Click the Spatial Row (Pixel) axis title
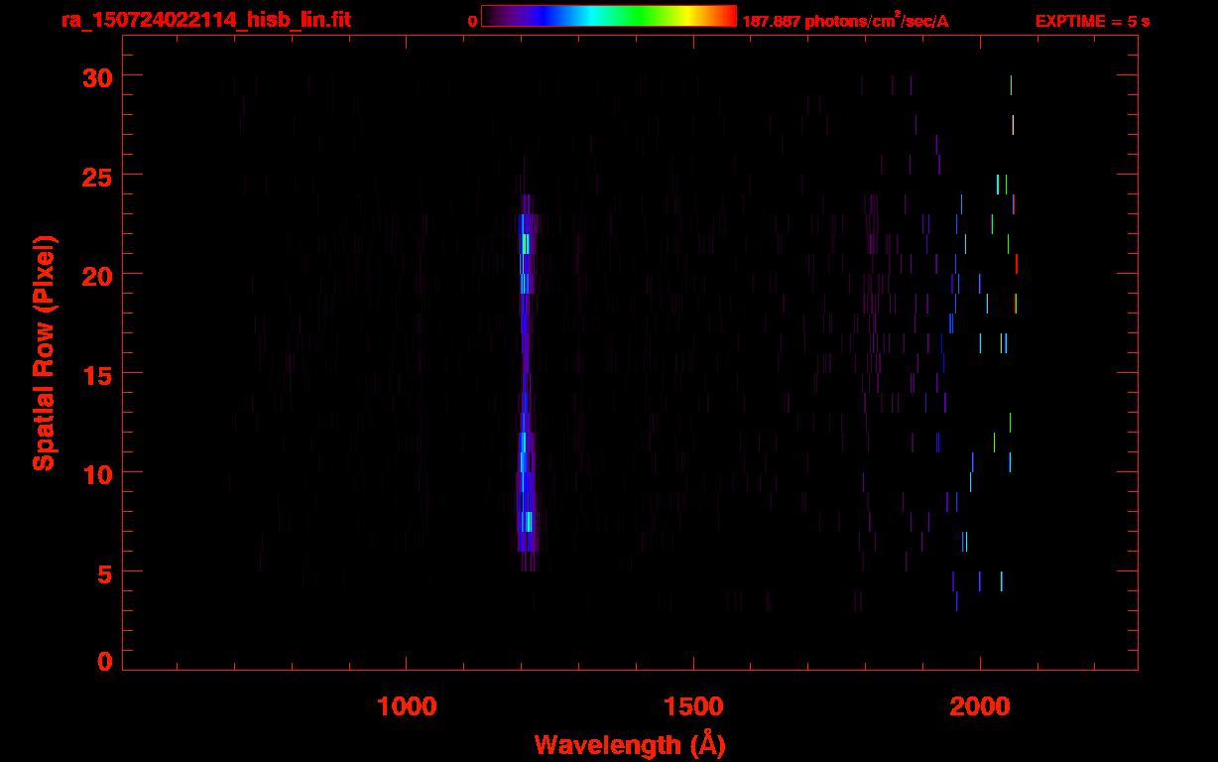Screen dimensions: 1218x762 point(44,353)
